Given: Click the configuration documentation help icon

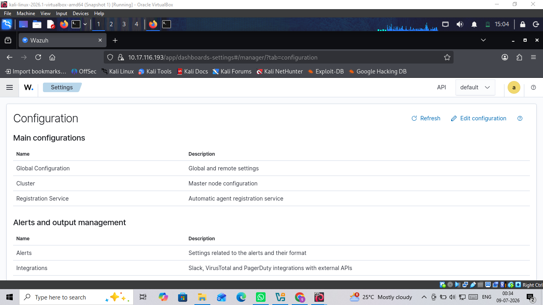Looking at the screenshot, I should pyautogui.click(x=520, y=118).
